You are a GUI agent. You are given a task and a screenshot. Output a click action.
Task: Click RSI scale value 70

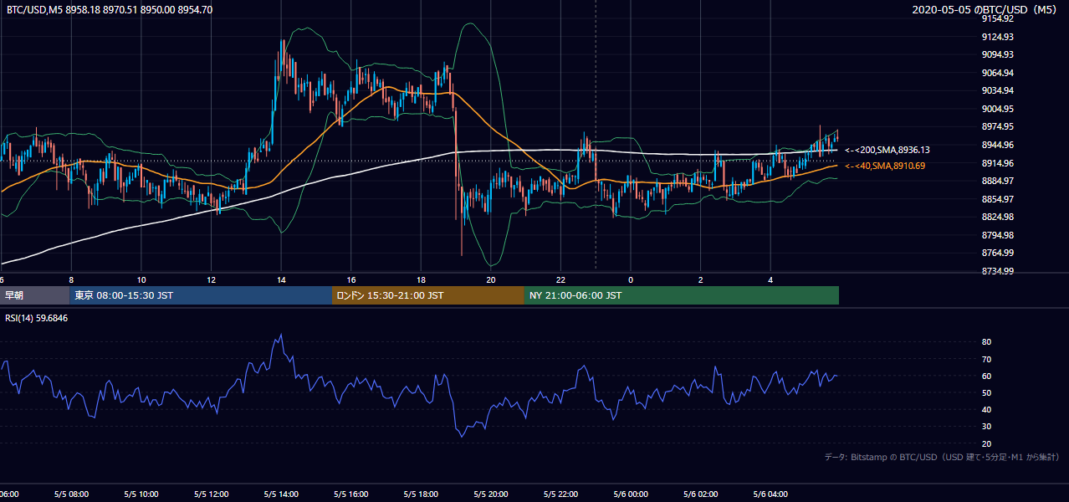point(986,359)
